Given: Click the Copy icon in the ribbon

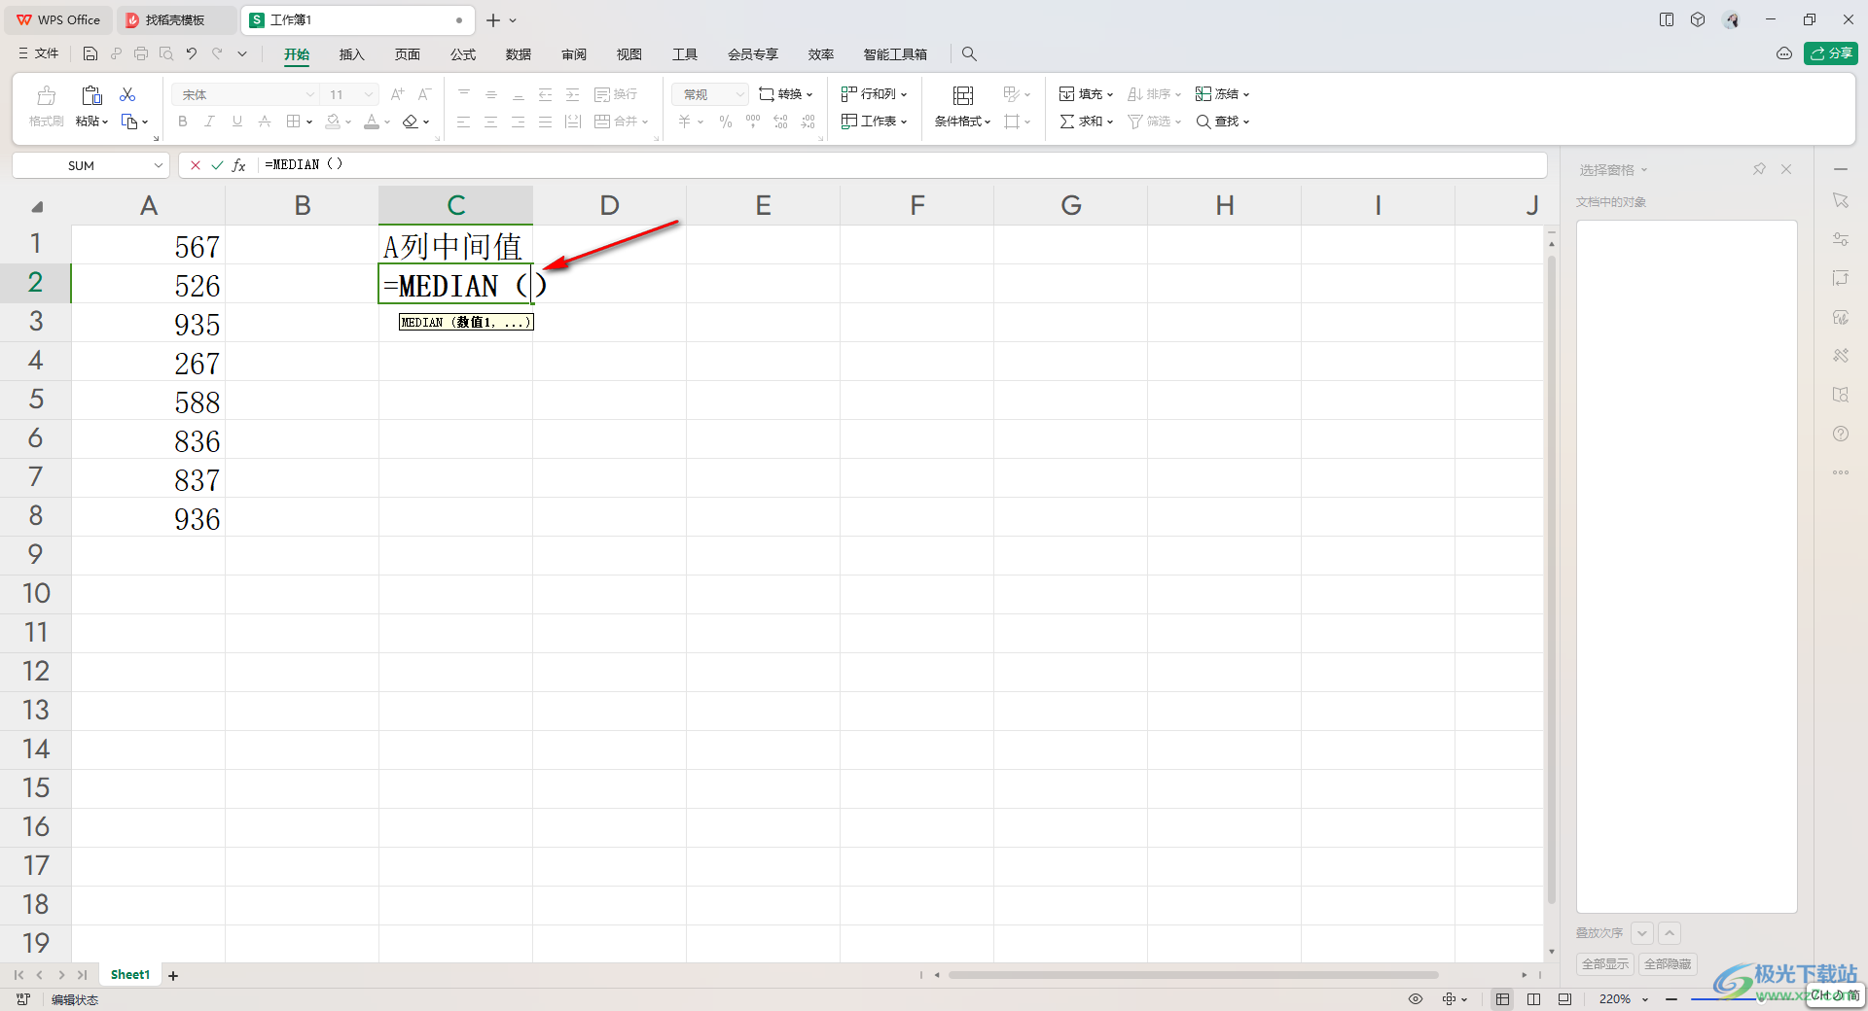Looking at the screenshot, I should click(x=129, y=122).
